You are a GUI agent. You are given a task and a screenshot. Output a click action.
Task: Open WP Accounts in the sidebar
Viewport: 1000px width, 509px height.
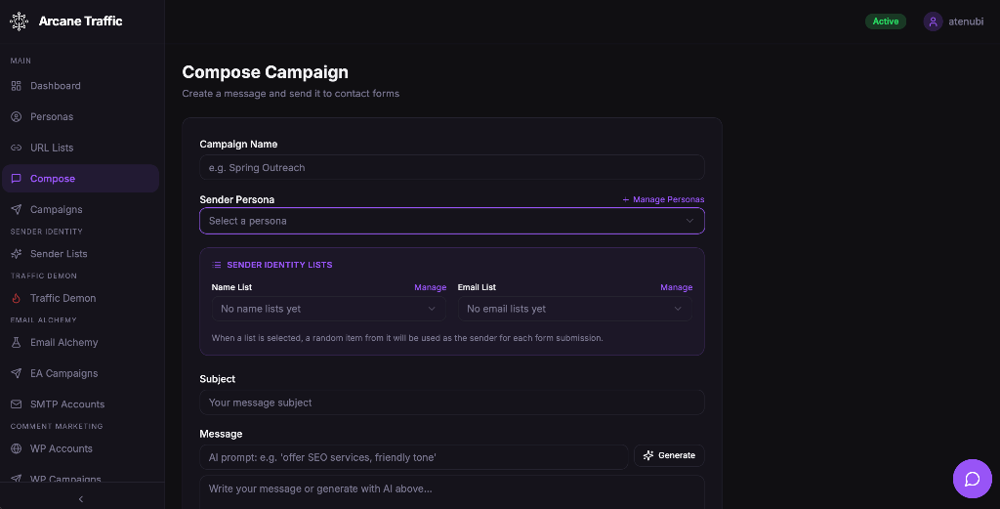point(80,448)
